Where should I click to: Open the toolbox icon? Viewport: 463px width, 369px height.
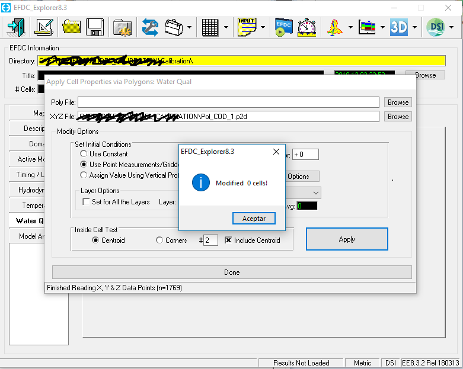[x=174, y=27]
